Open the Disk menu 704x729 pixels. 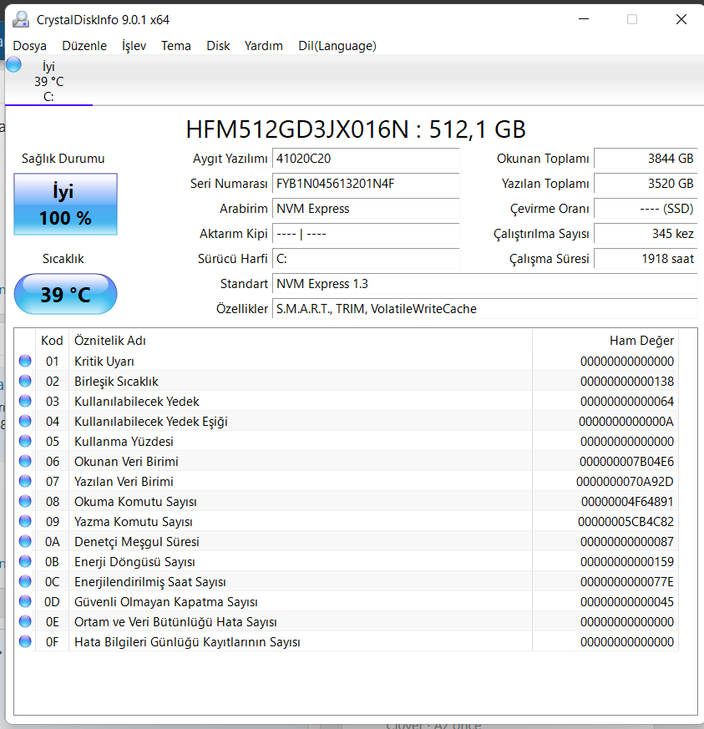pos(218,46)
